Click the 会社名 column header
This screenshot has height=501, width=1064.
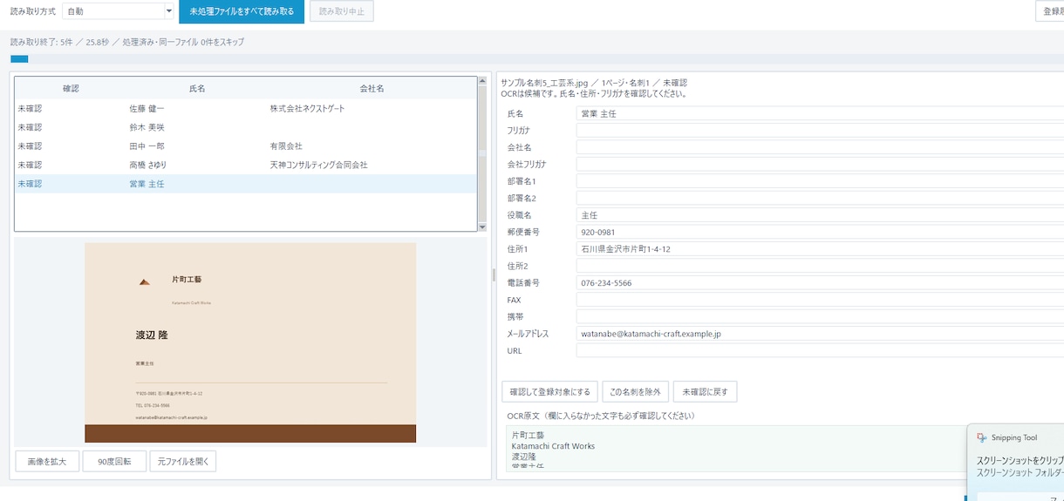coord(372,88)
